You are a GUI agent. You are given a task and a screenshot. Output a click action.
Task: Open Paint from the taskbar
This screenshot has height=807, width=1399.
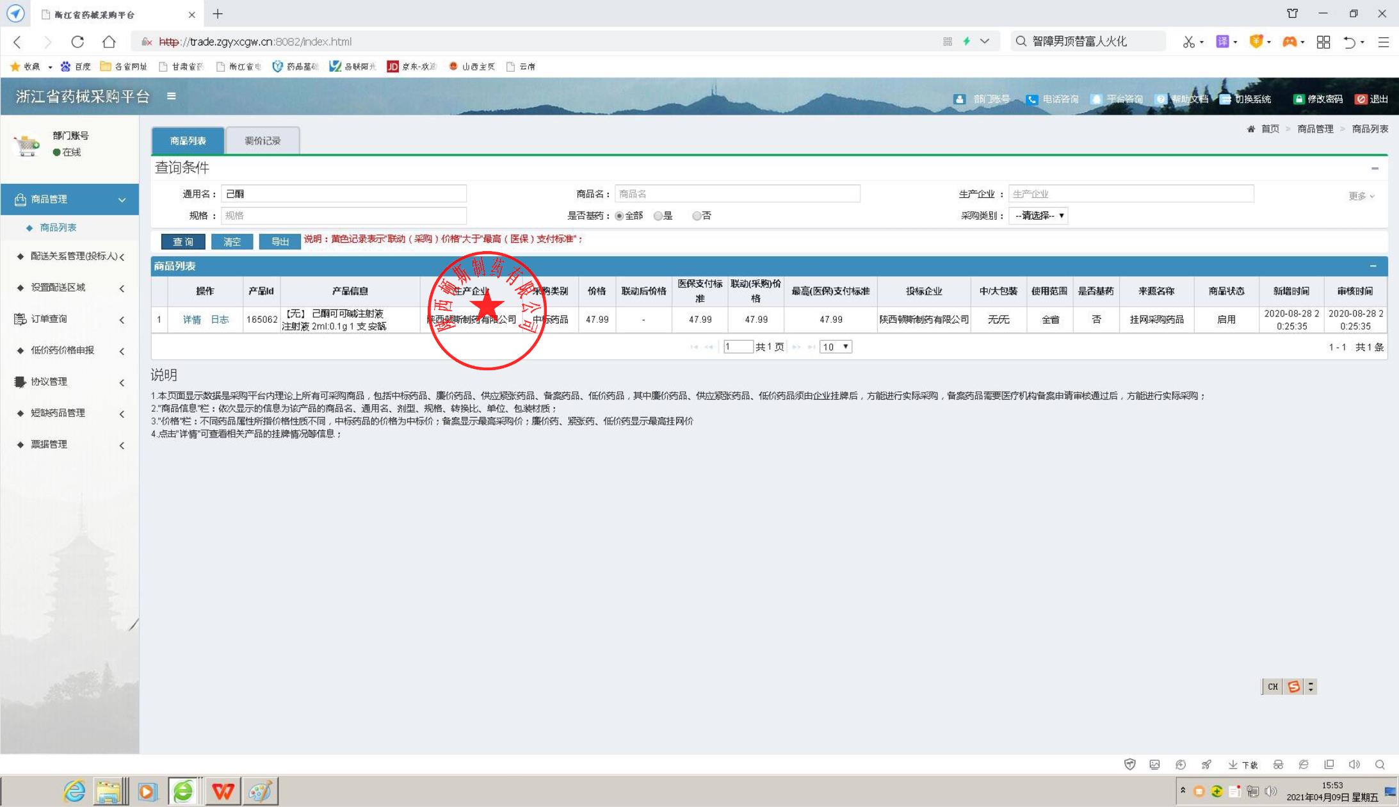point(260,792)
